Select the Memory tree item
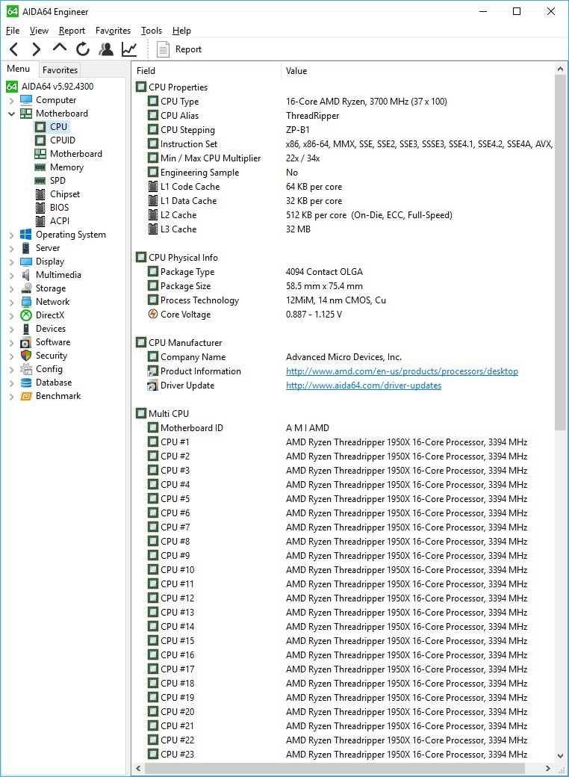The image size is (569, 777). click(66, 167)
